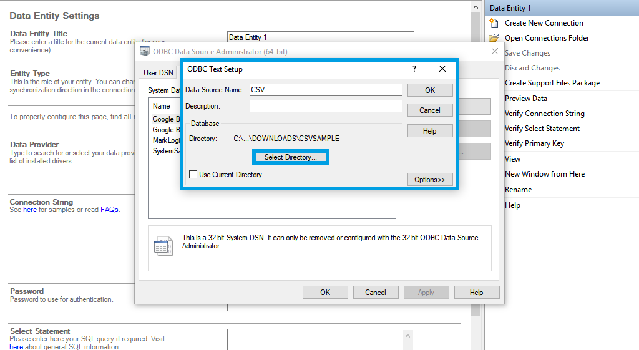
Task: Click into the Description text field
Action: click(x=326, y=106)
